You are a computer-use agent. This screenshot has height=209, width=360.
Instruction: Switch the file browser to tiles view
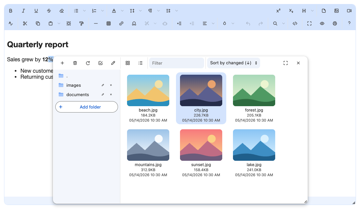(128, 63)
